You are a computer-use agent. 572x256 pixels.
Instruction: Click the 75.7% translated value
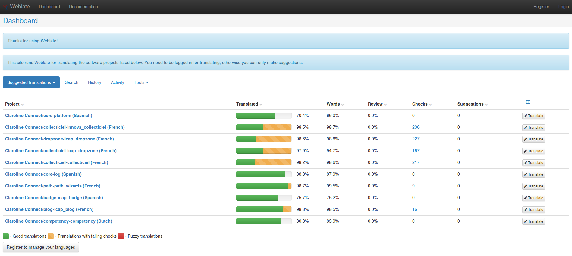303,198
